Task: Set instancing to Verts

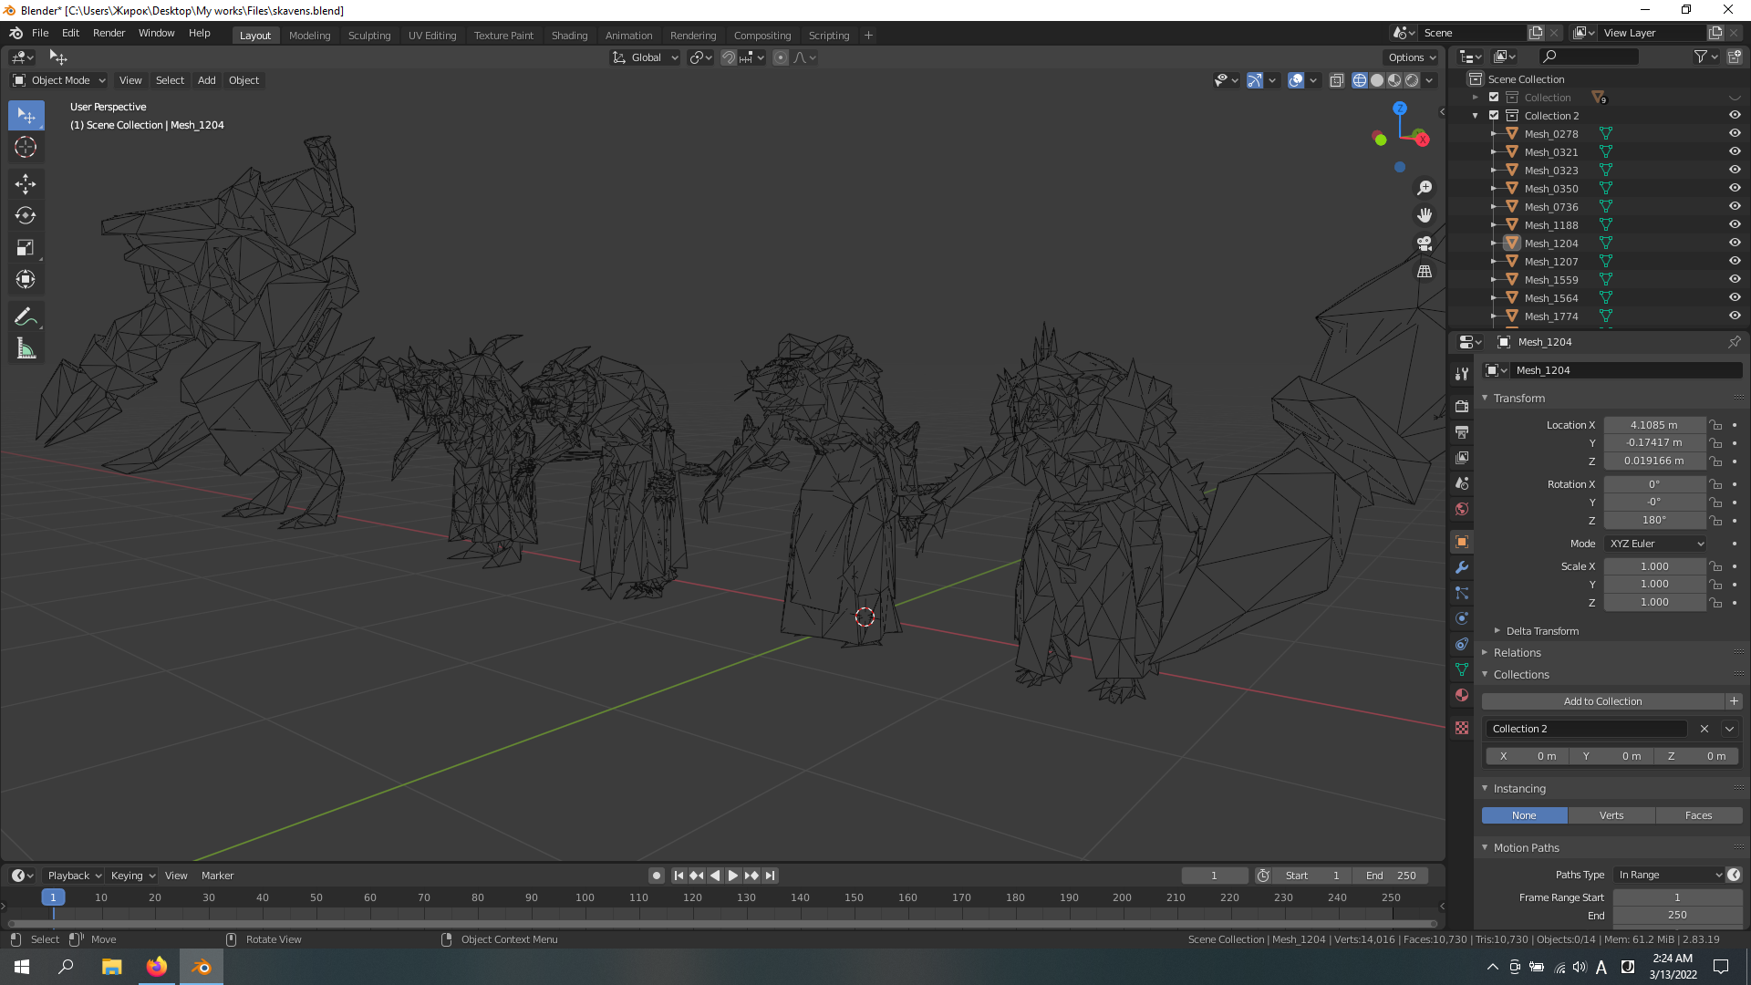Action: point(1611,815)
